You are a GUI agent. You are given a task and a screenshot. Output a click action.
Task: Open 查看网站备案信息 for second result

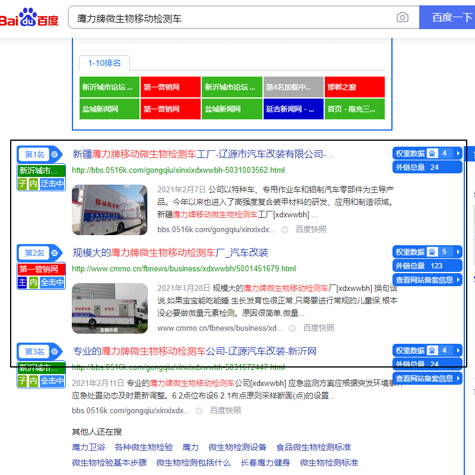coord(427,280)
